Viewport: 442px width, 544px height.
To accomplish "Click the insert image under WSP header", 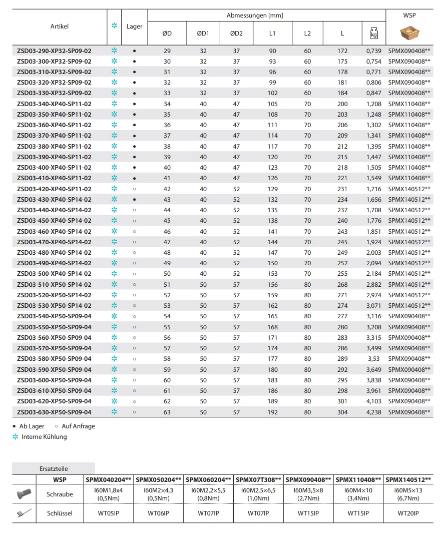I will tap(409, 33).
